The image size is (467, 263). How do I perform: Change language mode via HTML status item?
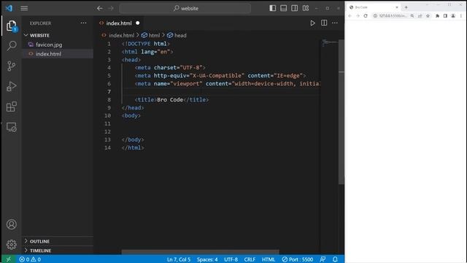[269, 259]
